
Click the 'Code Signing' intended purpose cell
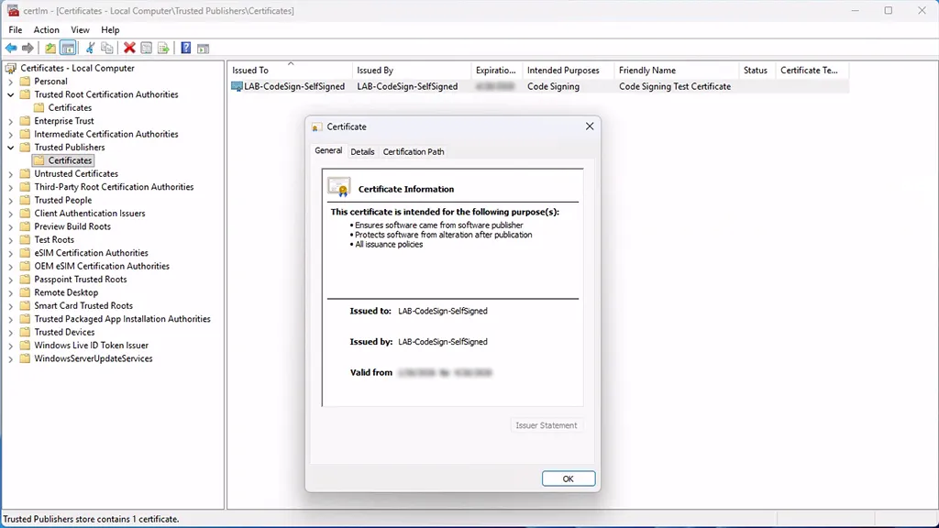(x=553, y=87)
